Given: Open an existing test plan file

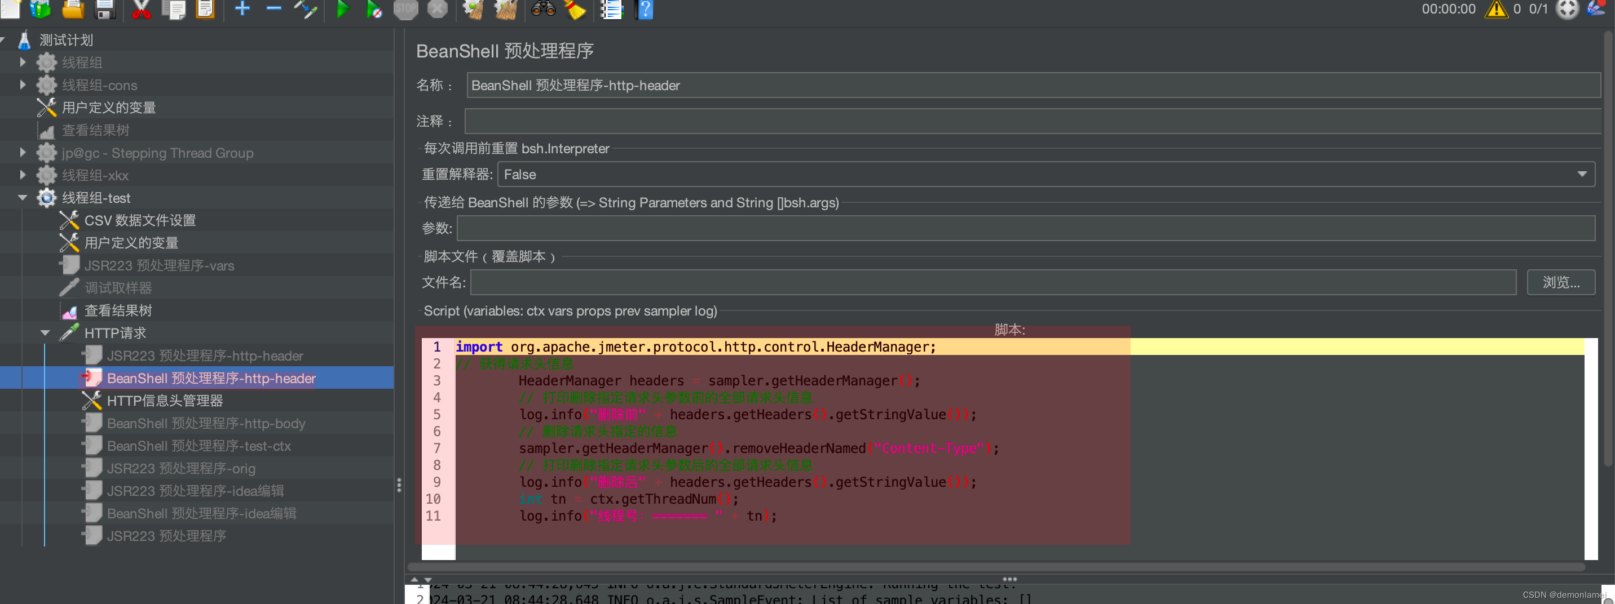Looking at the screenshot, I should [73, 10].
